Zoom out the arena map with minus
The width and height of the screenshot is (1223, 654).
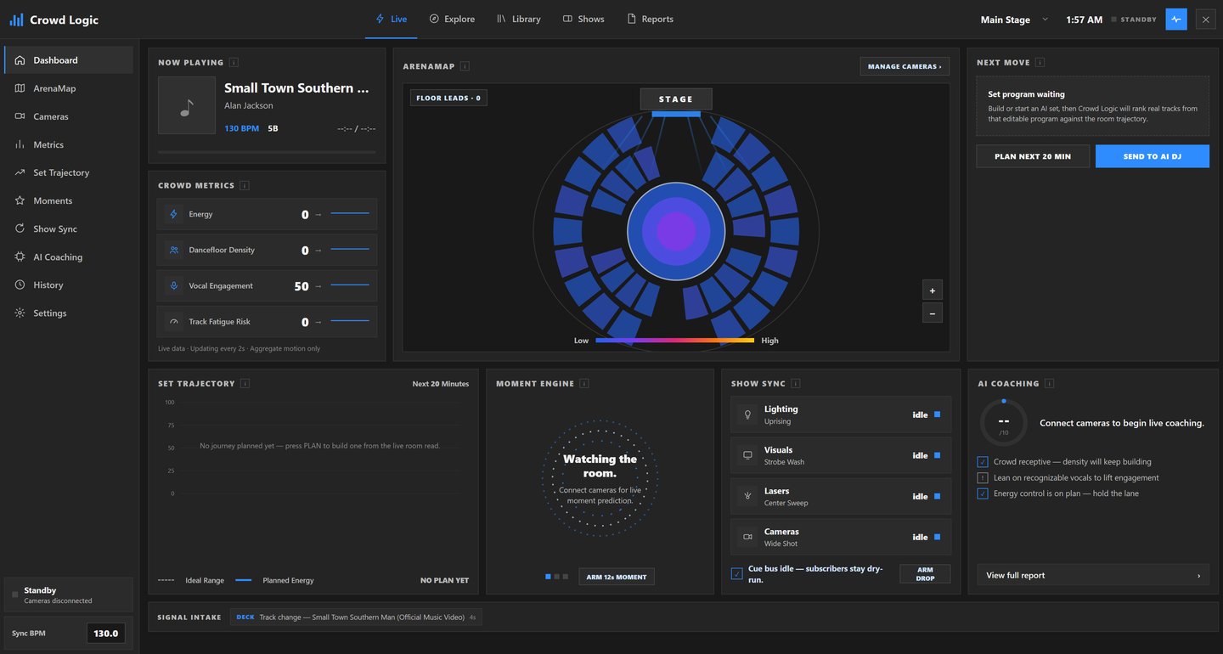click(x=933, y=313)
